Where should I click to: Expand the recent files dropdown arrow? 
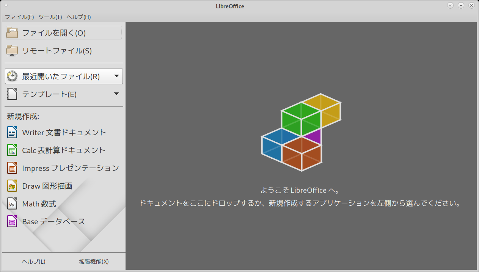coord(117,76)
